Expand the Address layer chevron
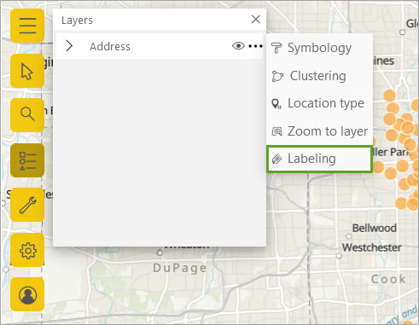The image size is (419, 325). [x=69, y=46]
